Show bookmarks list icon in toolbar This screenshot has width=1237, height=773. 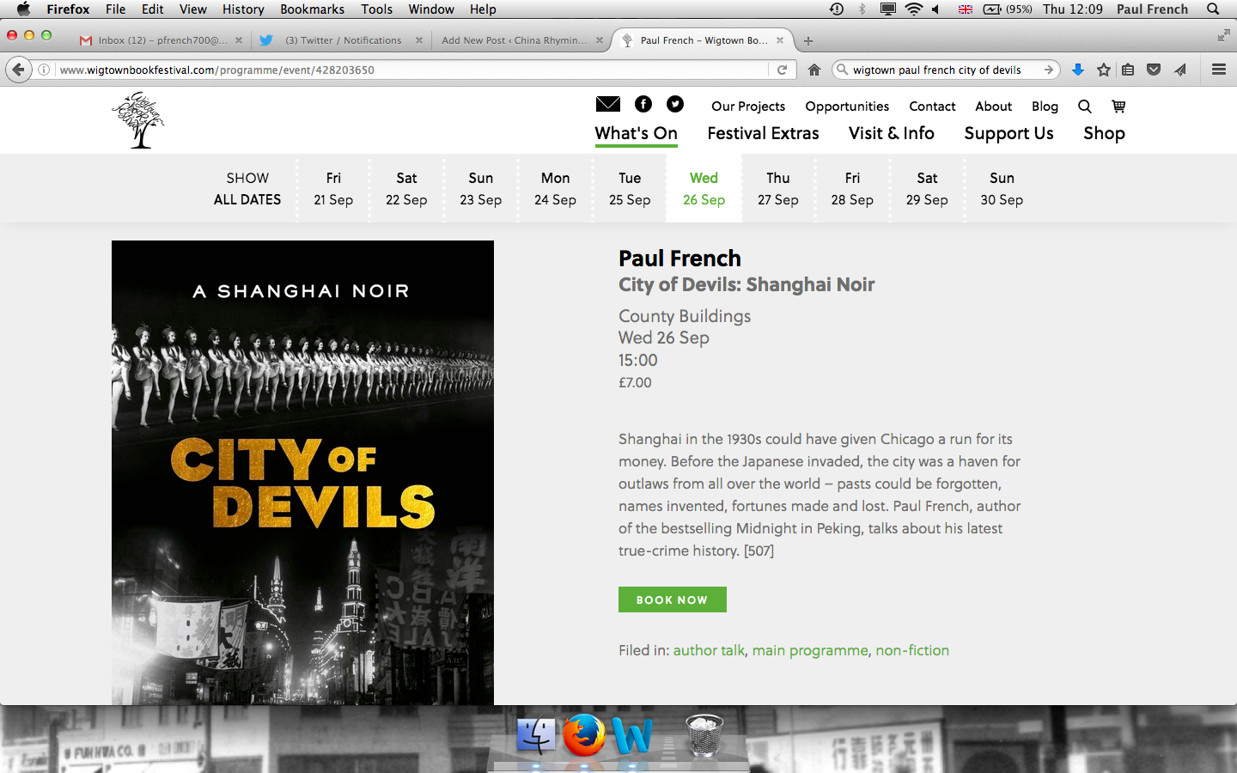(x=1128, y=70)
